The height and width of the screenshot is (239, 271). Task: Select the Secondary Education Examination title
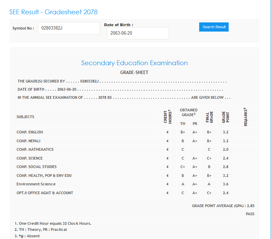[134, 63]
